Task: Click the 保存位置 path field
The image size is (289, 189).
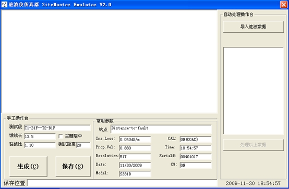Action: [123, 183]
